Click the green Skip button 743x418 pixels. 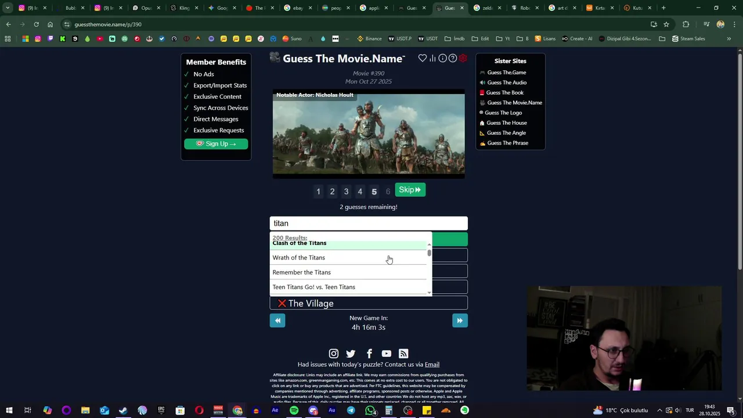pyautogui.click(x=410, y=190)
